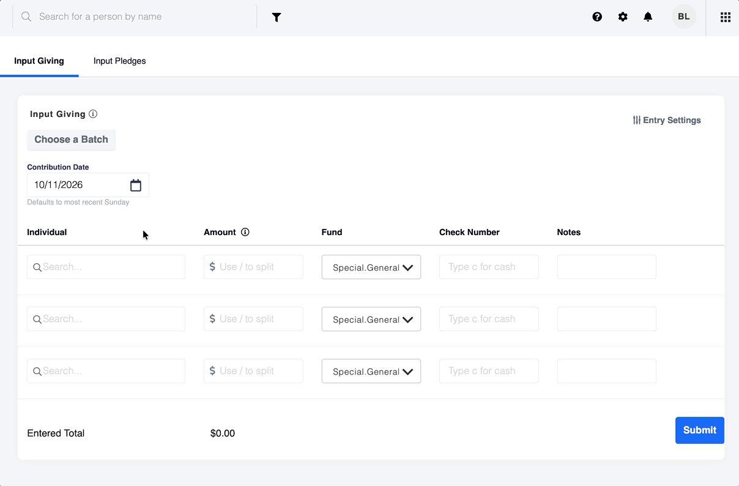
Task: Focus first row Individual search field
Action: click(106, 267)
